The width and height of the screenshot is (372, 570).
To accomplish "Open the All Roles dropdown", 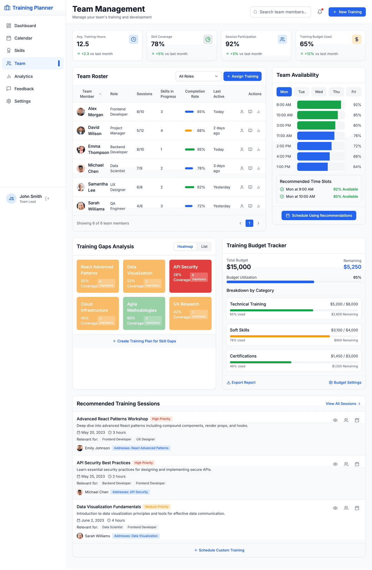I will coord(198,76).
